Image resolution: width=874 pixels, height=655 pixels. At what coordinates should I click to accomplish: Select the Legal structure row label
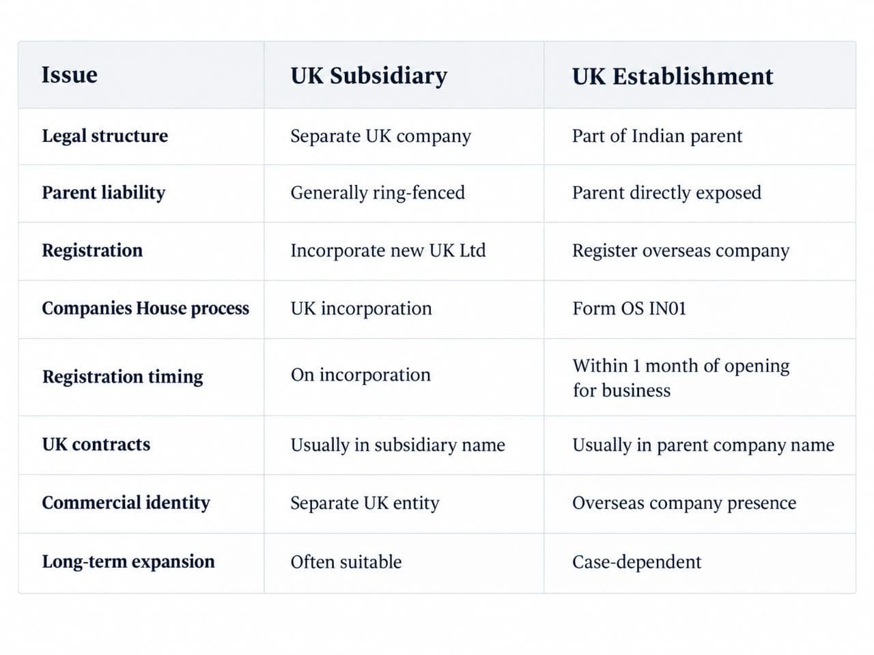(105, 136)
